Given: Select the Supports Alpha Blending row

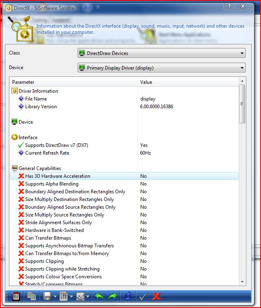Looking at the screenshot, I should (x=124, y=183).
